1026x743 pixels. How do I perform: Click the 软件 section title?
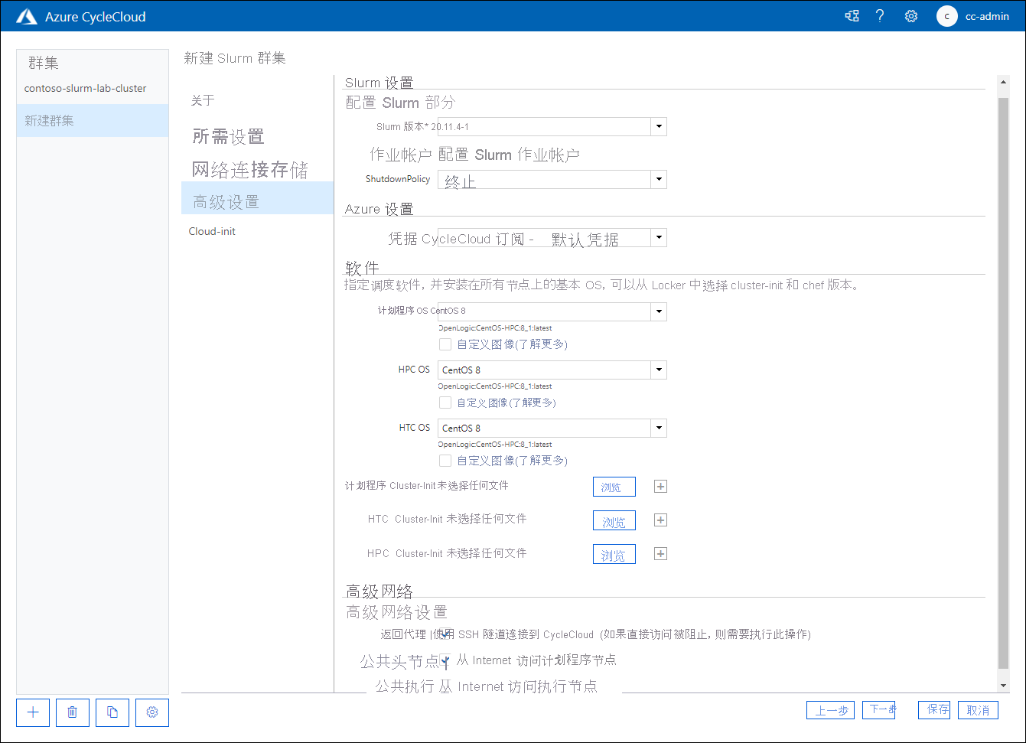(362, 268)
